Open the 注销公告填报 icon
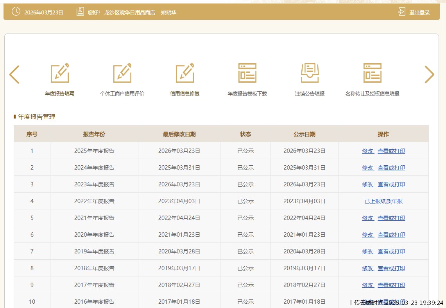Image resolution: width=446 pixels, height=308 pixels. (310, 73)
